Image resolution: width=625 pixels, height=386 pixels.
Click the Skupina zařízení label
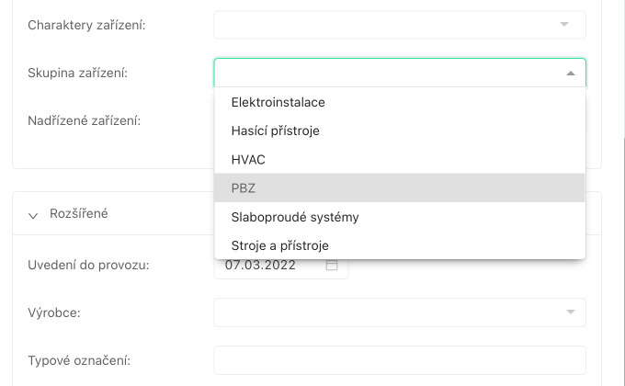tap(77, 73)
